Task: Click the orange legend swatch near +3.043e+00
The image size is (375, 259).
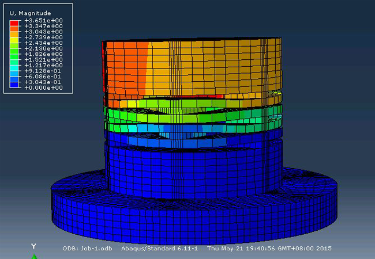Action: tap(14, 29)
